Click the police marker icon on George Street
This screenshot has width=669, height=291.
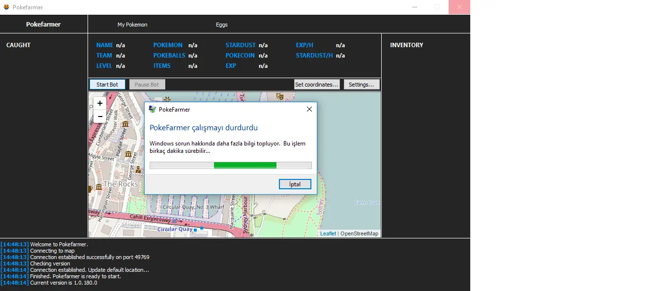(139, 170)
